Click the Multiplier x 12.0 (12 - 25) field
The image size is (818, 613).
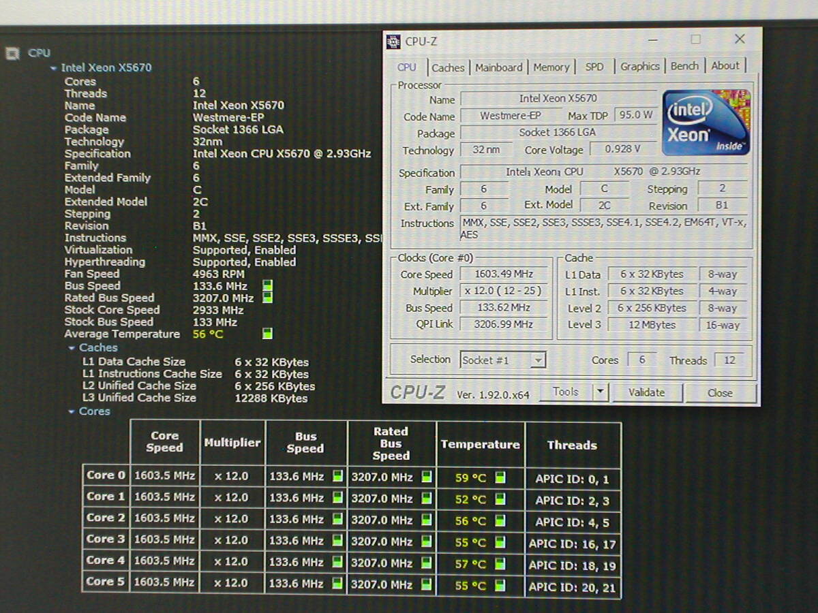pos(504,291)
